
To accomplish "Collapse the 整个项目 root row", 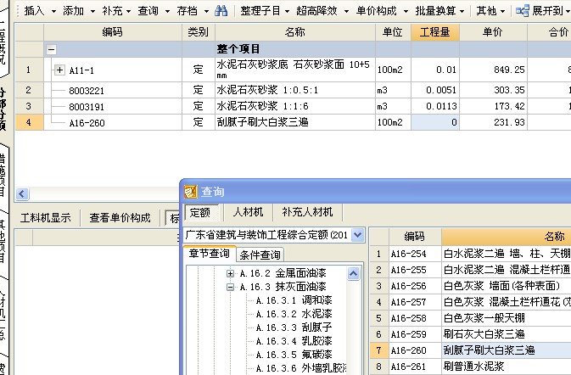I will pyautogui.click(x=52, y=49).
